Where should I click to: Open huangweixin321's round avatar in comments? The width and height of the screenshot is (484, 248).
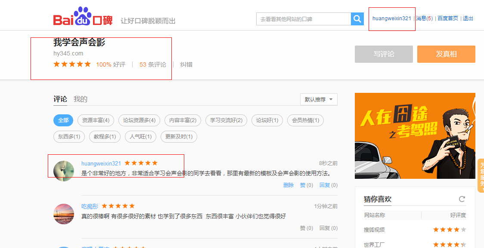[64, 171]
